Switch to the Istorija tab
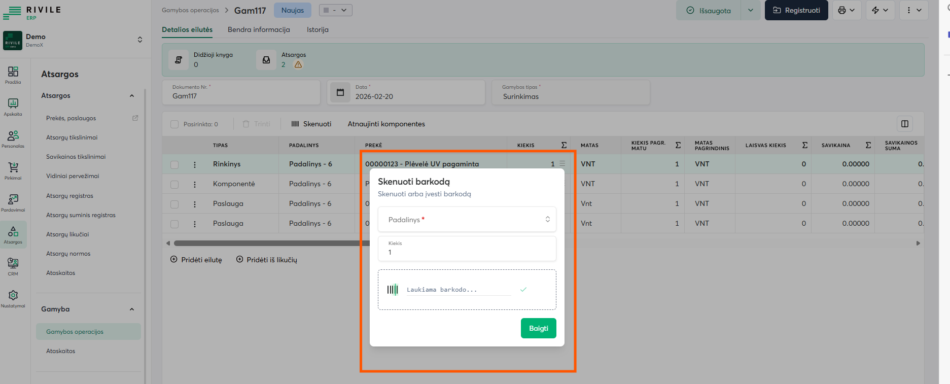 (x=318, y=29)
